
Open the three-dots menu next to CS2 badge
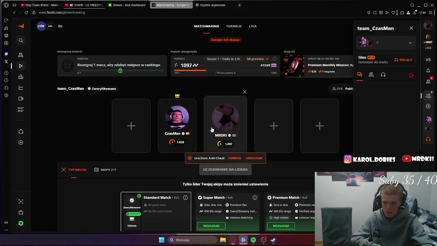point(50,26)
